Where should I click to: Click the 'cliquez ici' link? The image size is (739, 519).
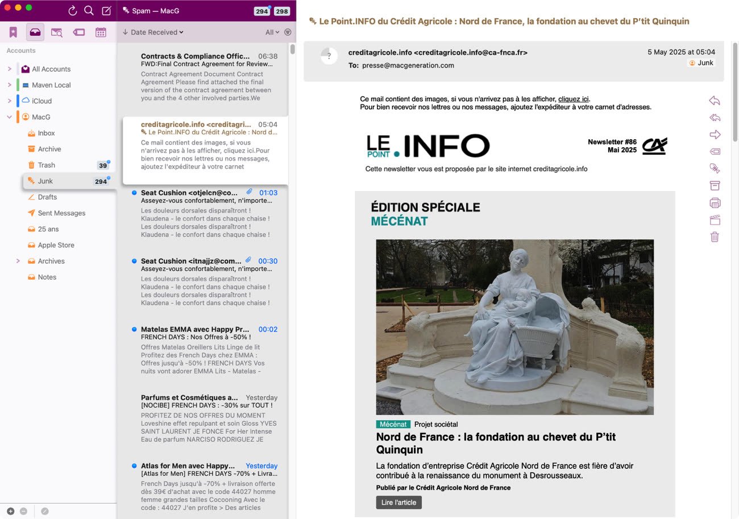573,99
